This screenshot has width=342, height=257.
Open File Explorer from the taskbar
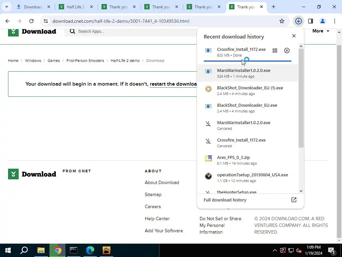click(x=41, y=250)
